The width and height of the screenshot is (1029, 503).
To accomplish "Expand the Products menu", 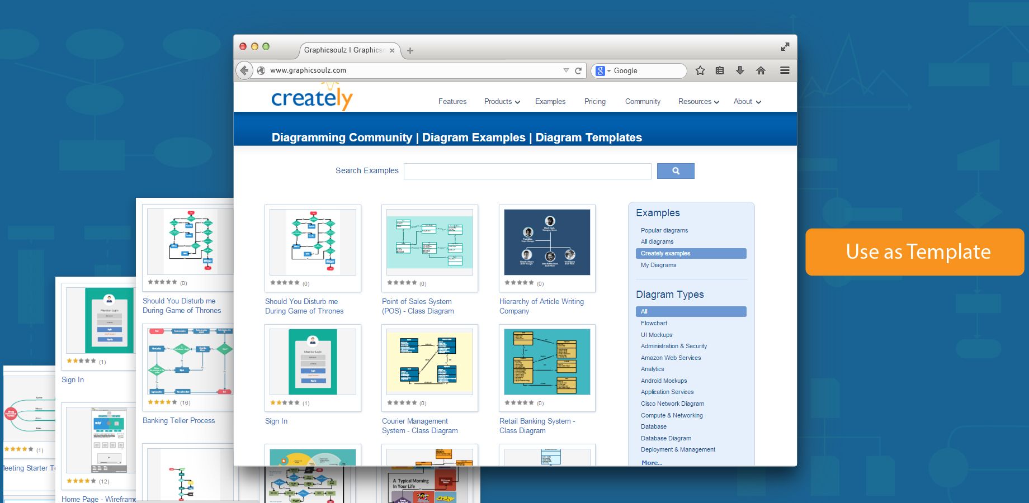I will point(502,102).
